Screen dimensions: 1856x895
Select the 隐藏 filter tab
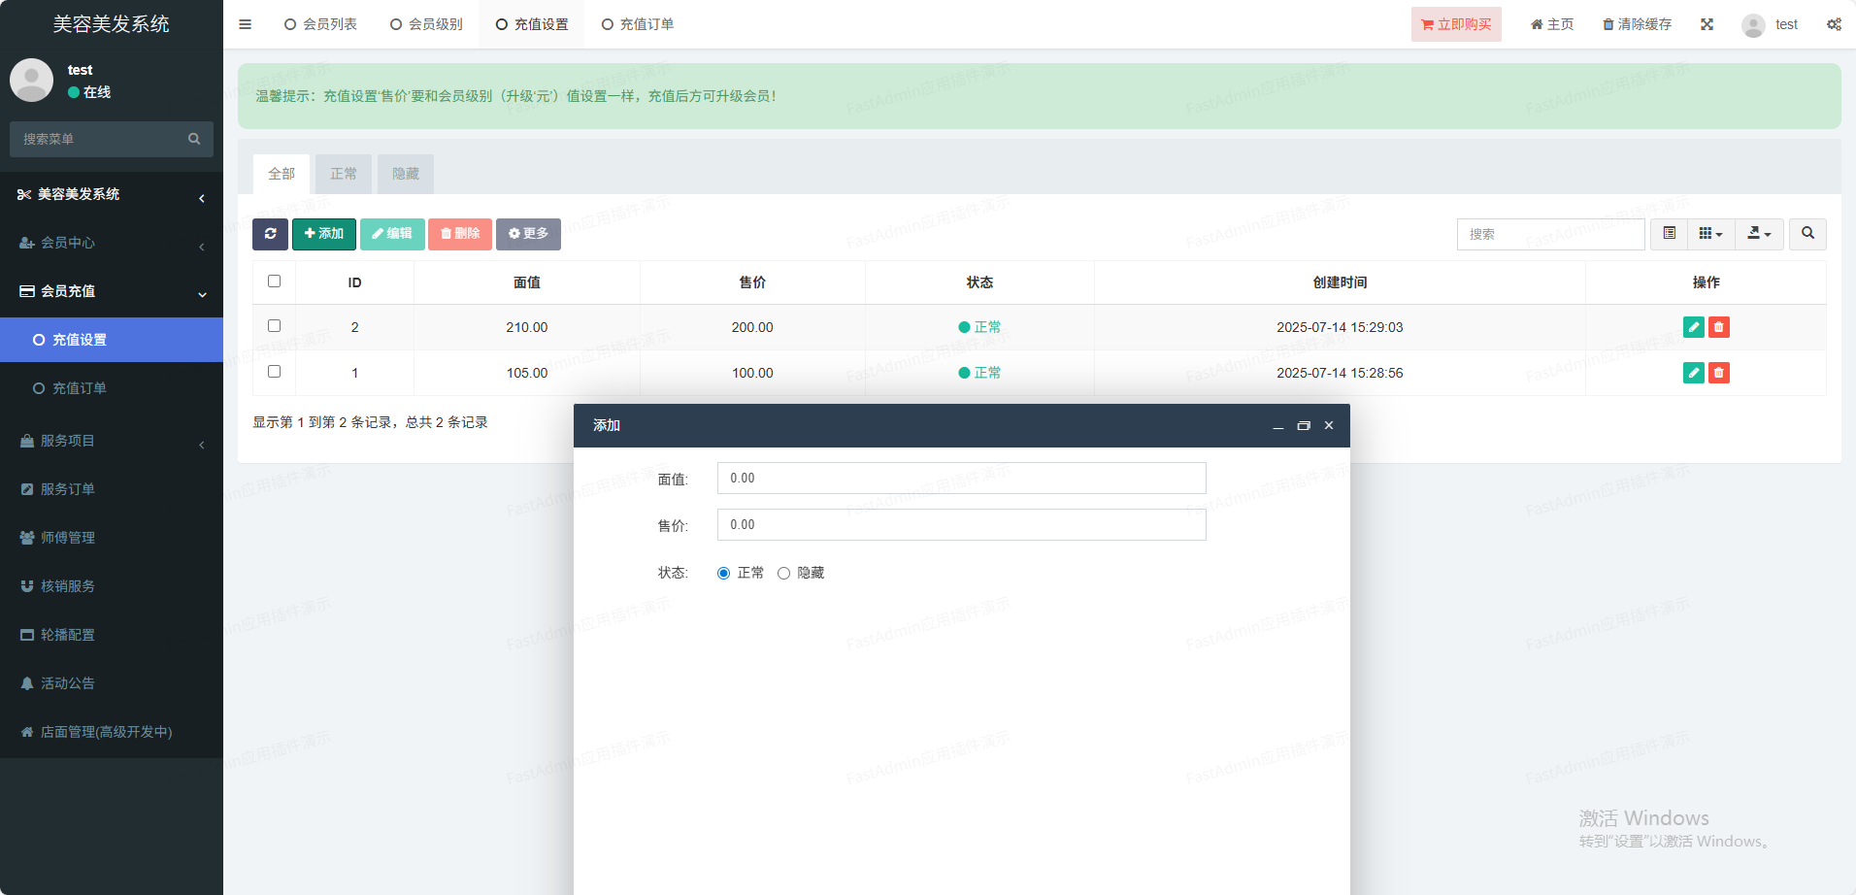(405, 174)
